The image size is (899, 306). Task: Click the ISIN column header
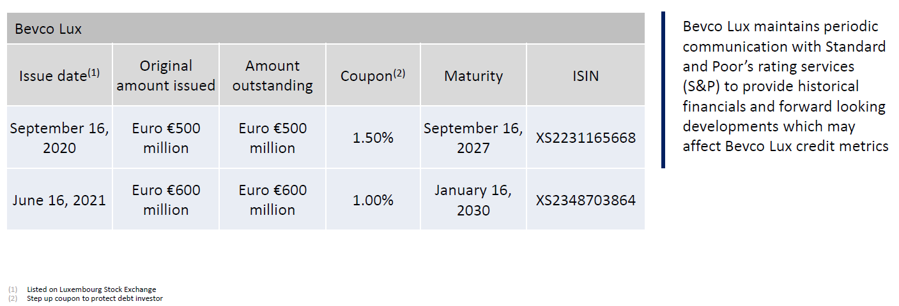pos(586,76)
